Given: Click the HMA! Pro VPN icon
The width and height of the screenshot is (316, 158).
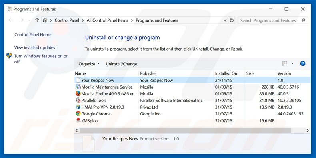Looking at the screenshot, I should click(x=78, y=107).
